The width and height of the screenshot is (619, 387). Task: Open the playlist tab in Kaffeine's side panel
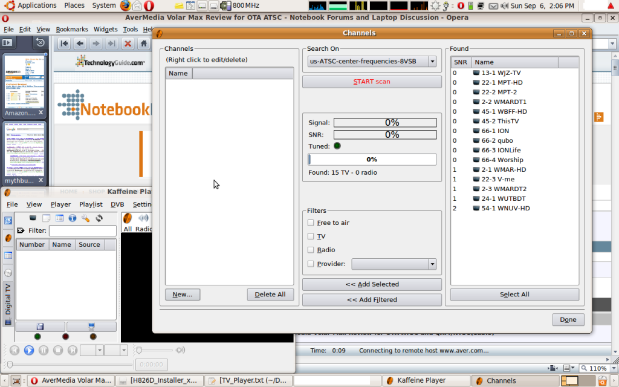pyautogui.click(x=8, y=255)
